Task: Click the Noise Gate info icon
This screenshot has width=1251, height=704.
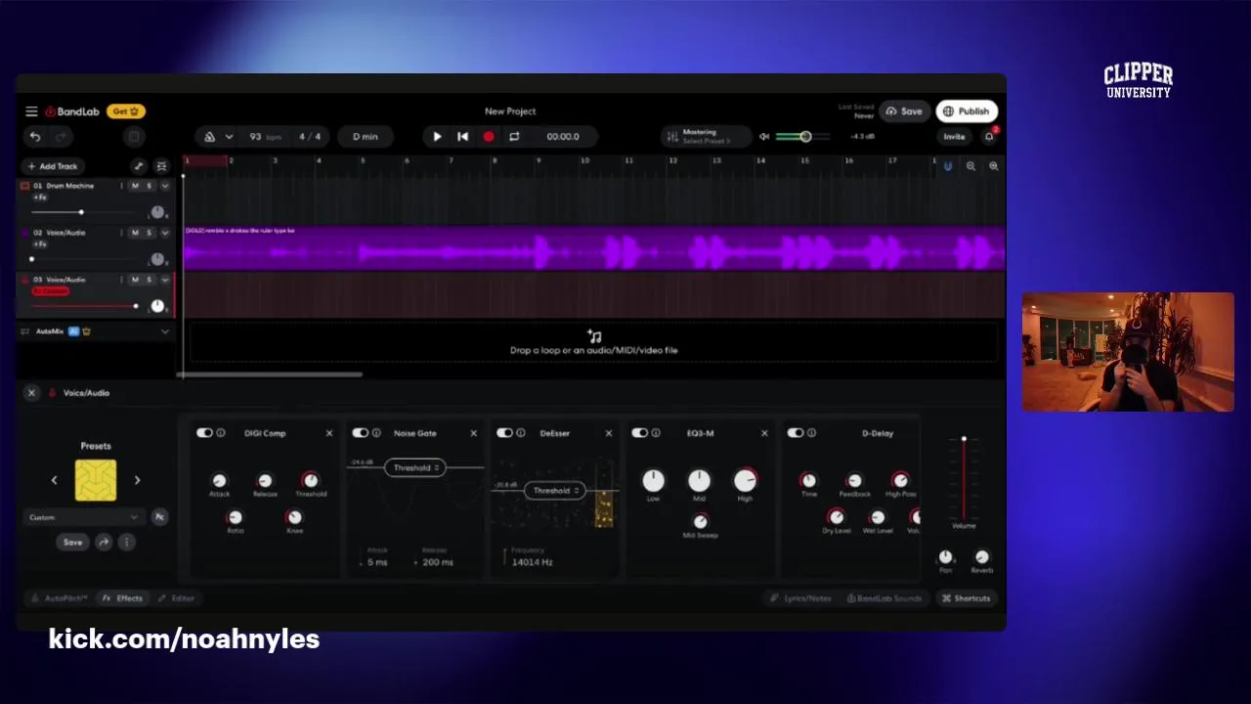Action: pyautogui.click(x=376, y=433)
